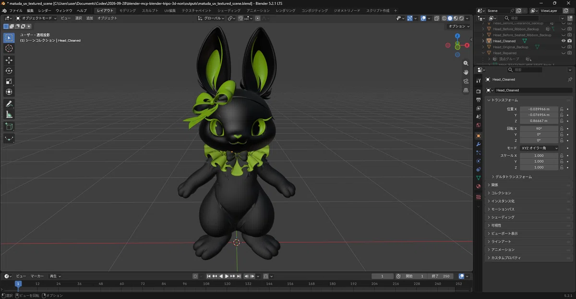576x299 pixels.
Task: Open the Physics properties tab
Action: click(479, 161)
